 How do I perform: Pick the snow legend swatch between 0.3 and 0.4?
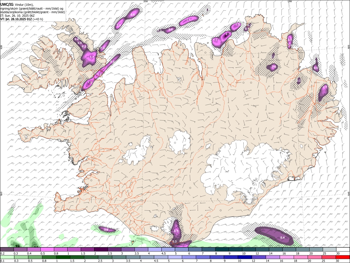click(x=20, y=250)
